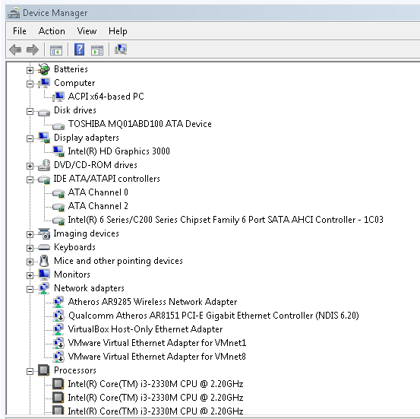The image size is (420, 419).
Task: Click the DVD/CD-ROM drives category icon
Action: (44, 165)
